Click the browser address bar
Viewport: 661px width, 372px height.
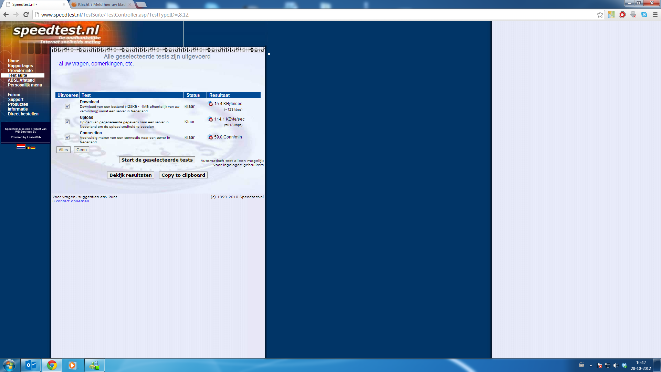click(310, 14)
